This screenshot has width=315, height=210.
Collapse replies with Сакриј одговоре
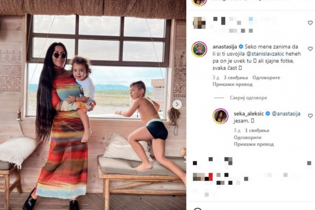[x=248, y=98]
